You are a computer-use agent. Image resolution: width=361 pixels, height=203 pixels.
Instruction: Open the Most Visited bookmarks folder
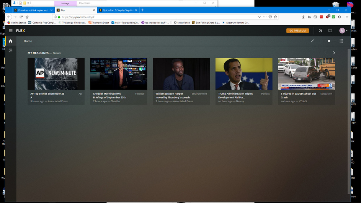pos(182,23)
